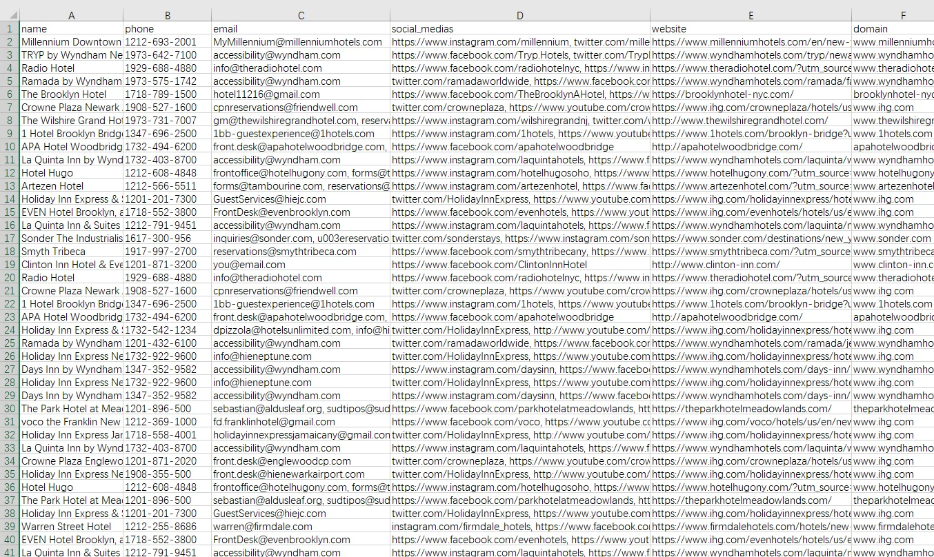Select front.desk@englewoodcp.com email cell
The image size is (934, 557).
[301, 461]
